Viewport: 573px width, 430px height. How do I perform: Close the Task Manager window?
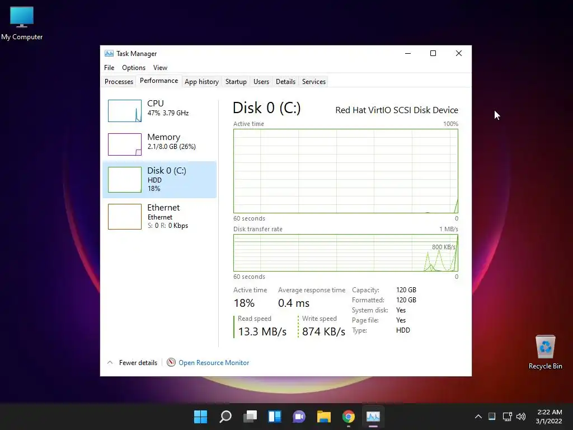tap(459, 53)
